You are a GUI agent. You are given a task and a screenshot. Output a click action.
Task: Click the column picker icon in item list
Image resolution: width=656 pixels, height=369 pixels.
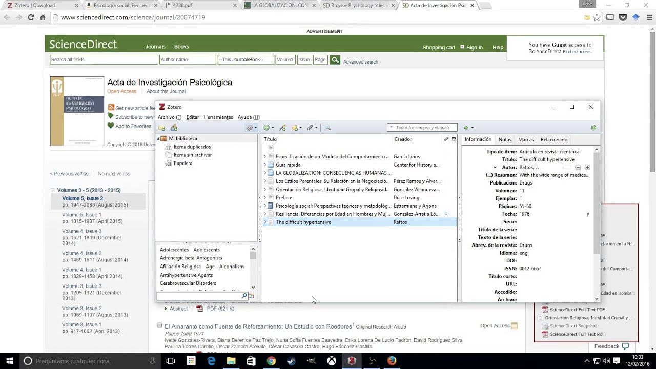coord(454,139)
